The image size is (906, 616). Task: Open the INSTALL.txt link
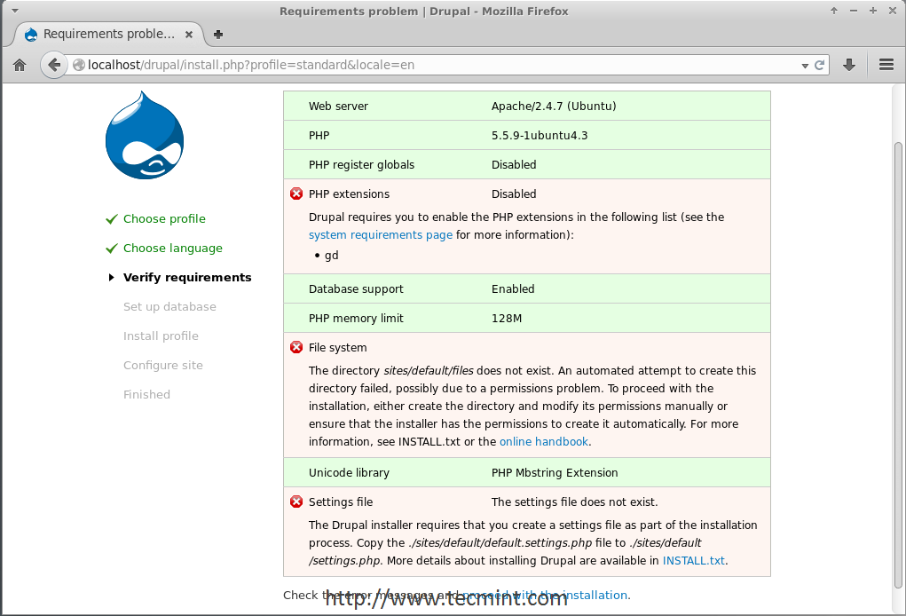coord(693,560)
